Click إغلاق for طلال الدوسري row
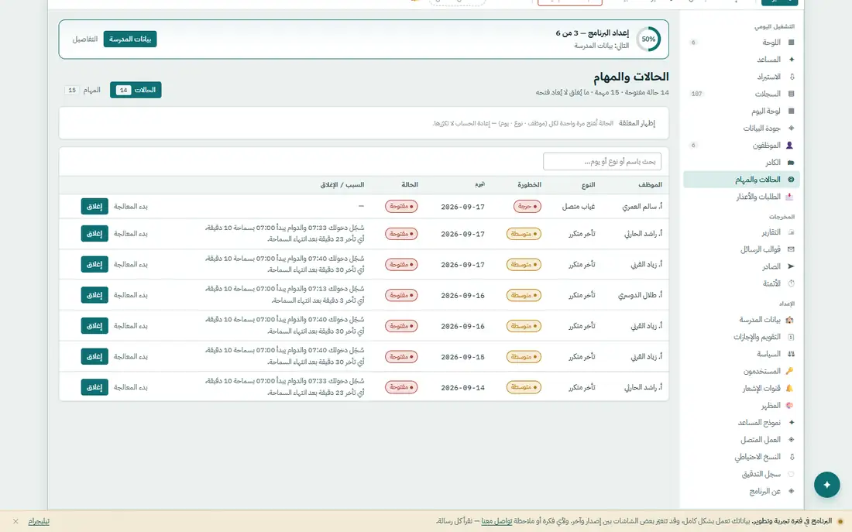 click(94, 295)
